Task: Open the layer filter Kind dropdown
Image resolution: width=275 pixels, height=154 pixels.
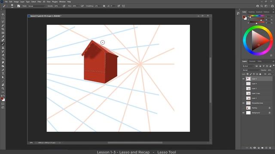Action: pos(248,66)
